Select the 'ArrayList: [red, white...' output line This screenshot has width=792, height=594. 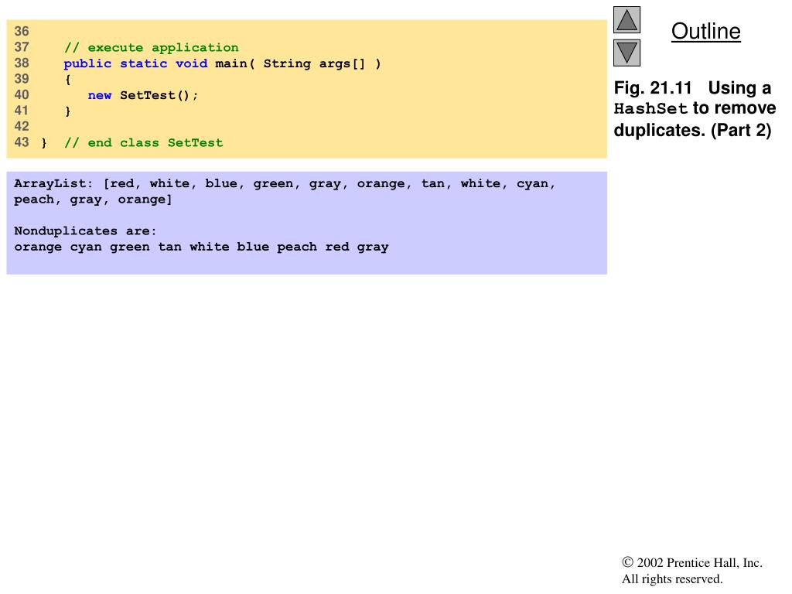pos(285,184)
